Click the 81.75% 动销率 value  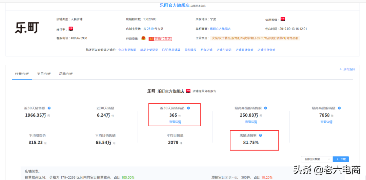(x=251, y=142)
